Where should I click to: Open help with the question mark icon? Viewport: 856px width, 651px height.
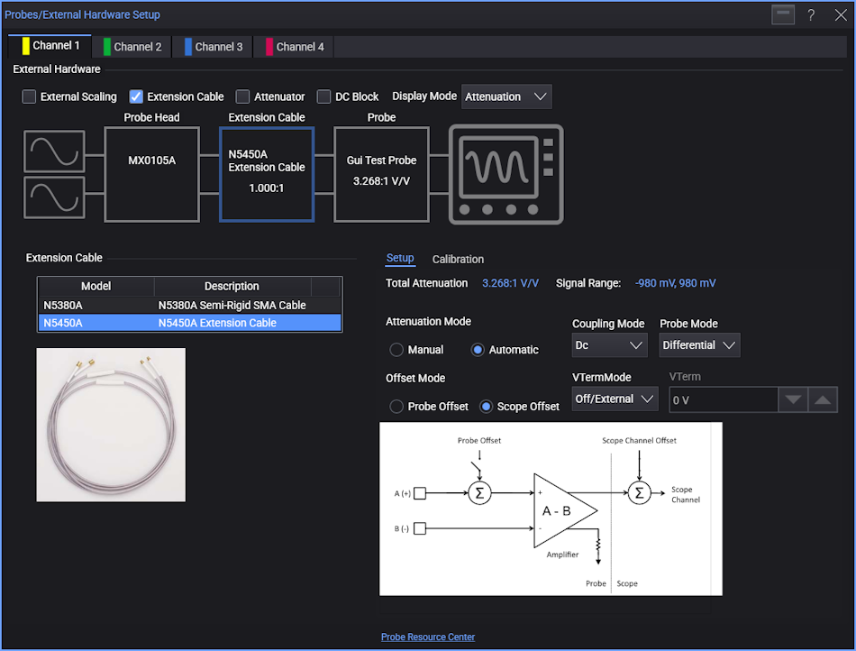(811, 15)
